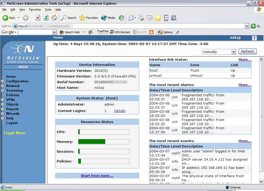Click the Google toolbar search field

click(x=35, y=32)
